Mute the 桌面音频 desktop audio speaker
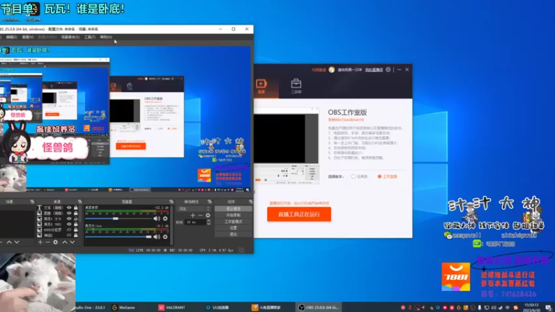 [157, 218]
